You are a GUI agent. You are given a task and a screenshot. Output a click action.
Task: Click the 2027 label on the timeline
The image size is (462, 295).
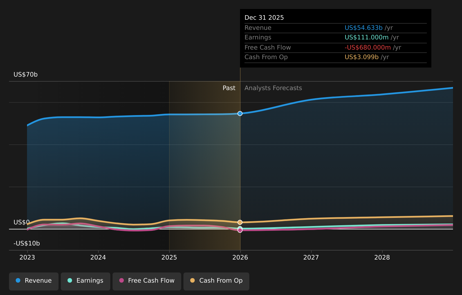click(x=311, y=257)
